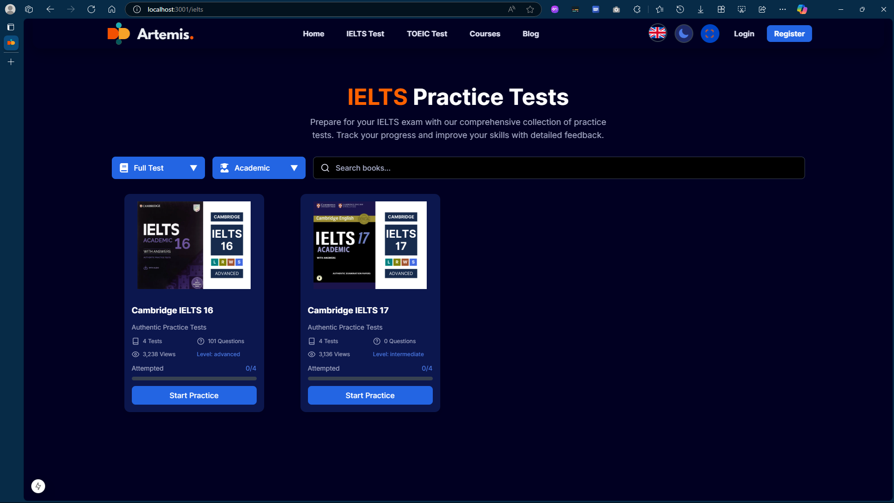Click the Next.js dev indicator icon

(38, 486)
